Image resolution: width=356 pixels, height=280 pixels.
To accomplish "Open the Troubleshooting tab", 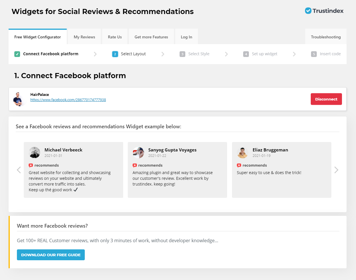I will [x=326, y=37].
